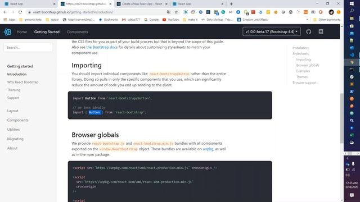The width and height of the screenshot is (360, 202).
Task: Select Introduction in the sidebar
Action: [17, 75]
